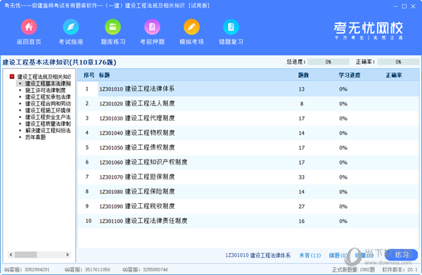
Task: Minimize the application window
Action: pos(395,6)
